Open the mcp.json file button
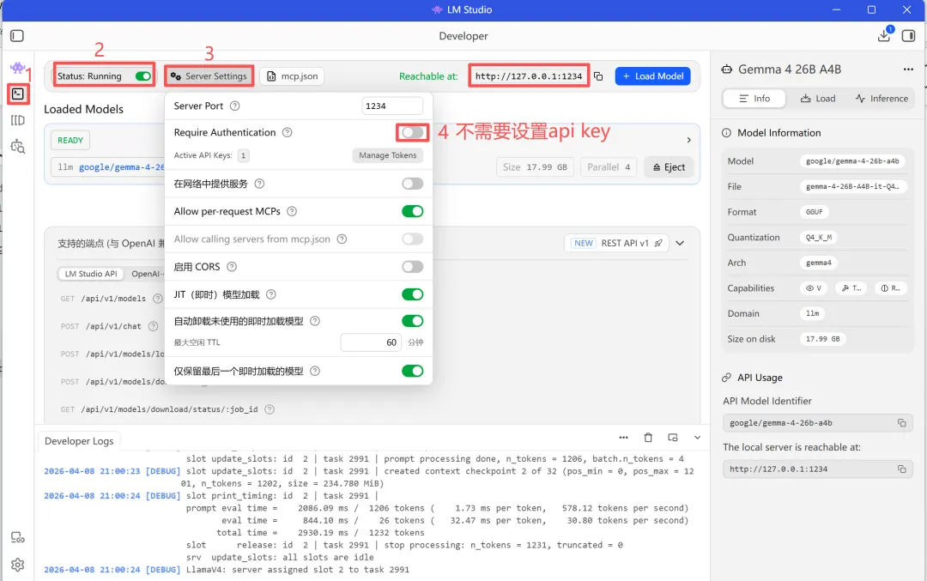Screen dimensions: 927x581 (292, 76)
